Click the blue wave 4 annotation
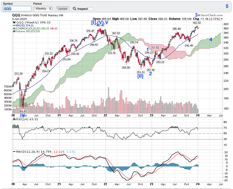The image size is (233, 189). click(211, 39)
